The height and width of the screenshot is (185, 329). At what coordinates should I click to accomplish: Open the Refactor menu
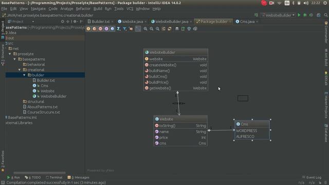pyautogui.click(x=83, y=9)
